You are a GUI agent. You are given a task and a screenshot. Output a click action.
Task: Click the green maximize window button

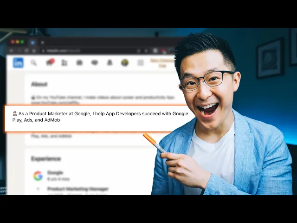click(22, 42)
